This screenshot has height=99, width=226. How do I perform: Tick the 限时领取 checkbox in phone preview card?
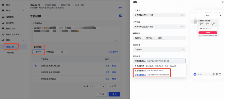click(x=199, y=23)
